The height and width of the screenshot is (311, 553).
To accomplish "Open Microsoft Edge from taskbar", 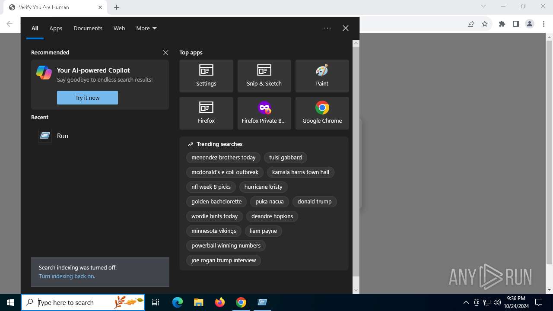I will pyautogui.click(x=178, y=302).
